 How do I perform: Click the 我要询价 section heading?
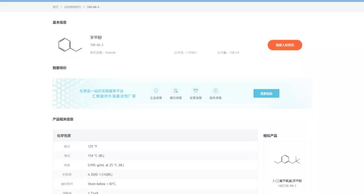(x=59, y=68)
